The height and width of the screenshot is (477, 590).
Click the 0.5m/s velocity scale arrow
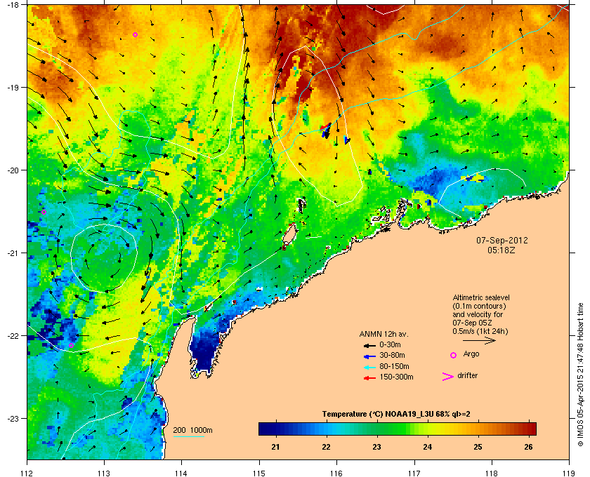point(479,340)
